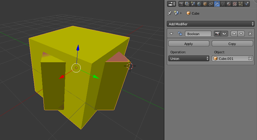257x140 pixels.
Task: Collapse the Boolean modifier panel
Action: coord(172,34)
